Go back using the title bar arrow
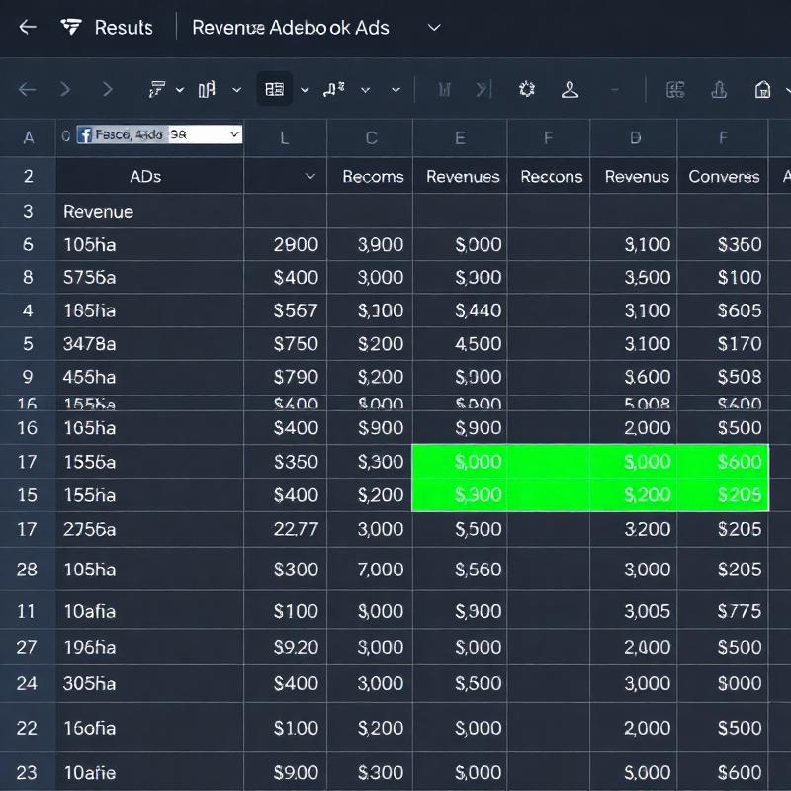Screen dimensions: 791x791 point(28,27)
